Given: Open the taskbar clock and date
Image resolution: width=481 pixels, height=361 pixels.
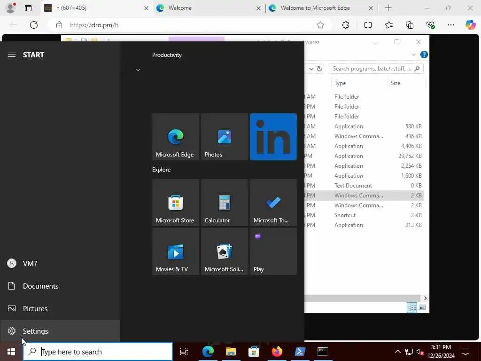Looking at the screenshot, I should pos(441,352).
